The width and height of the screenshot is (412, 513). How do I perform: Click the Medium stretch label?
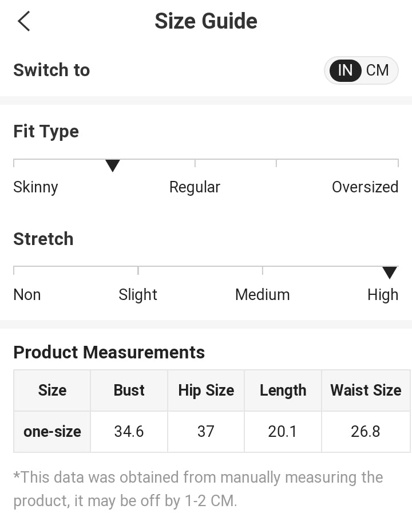coord(262,295)
